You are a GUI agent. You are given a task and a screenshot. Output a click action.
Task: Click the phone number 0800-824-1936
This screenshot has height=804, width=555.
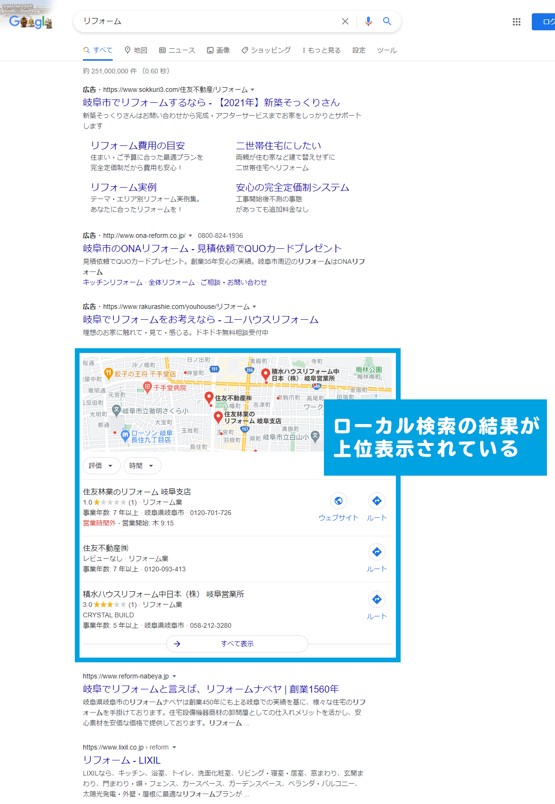[220, 235]
